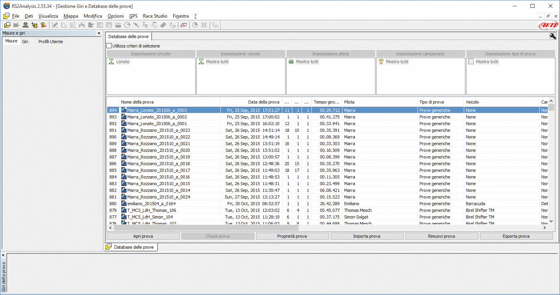Click the vehicle pane Mostra tutti icon

pos(201,62)
